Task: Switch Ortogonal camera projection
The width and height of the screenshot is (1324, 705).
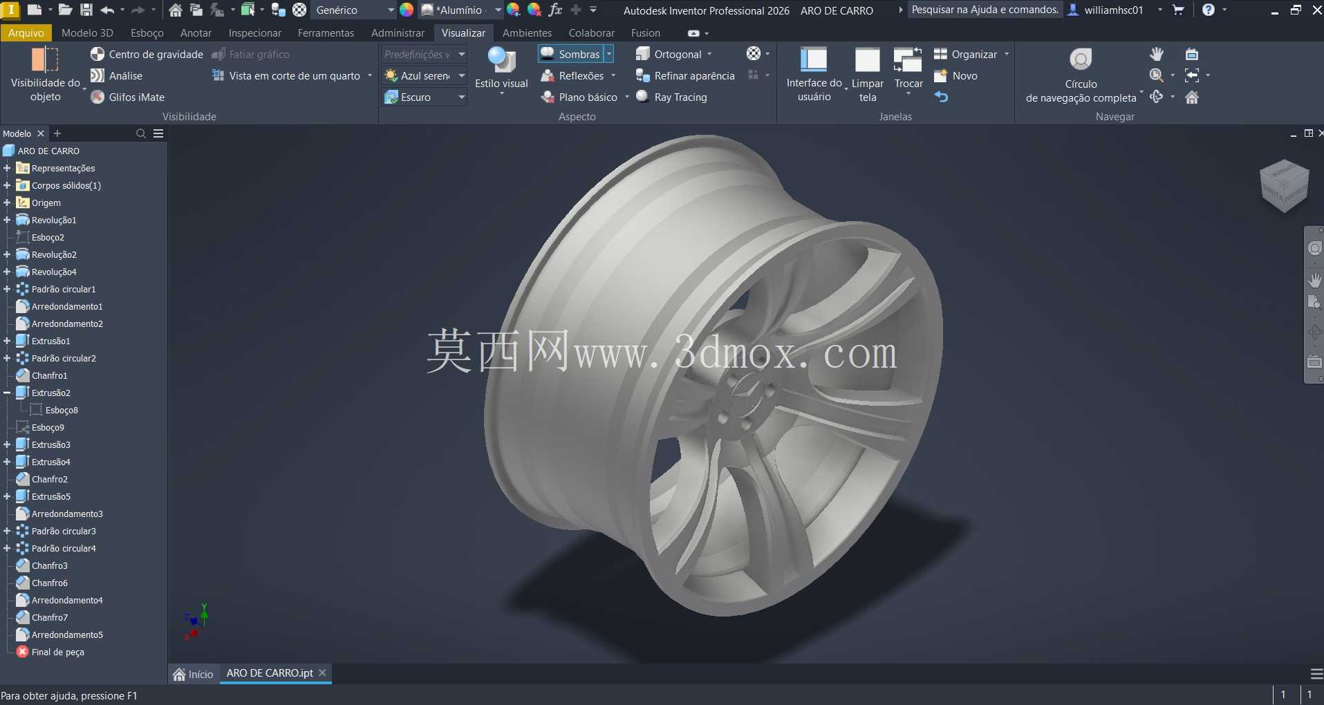Action: click(x=669, y=54)
